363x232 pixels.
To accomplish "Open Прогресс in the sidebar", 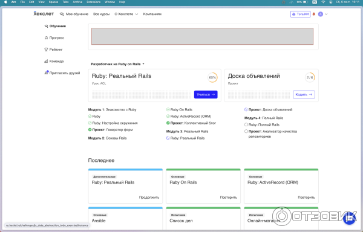I will click(x=54, y=37).
